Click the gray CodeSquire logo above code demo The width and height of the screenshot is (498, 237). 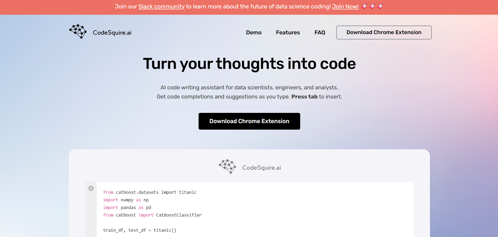click(227, 167)
